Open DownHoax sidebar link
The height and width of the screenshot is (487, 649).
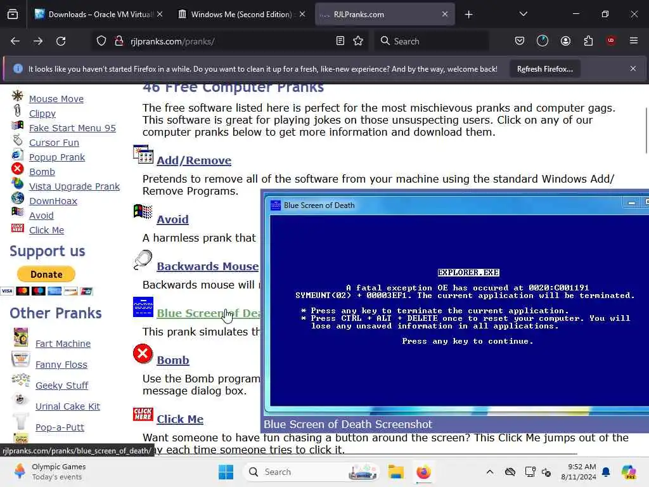coord(53,201)
